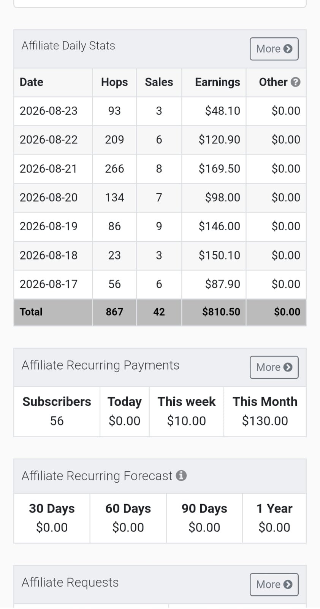Select the Date column header

coord(32,82)
